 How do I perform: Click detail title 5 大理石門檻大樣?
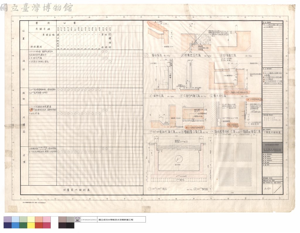190,96
